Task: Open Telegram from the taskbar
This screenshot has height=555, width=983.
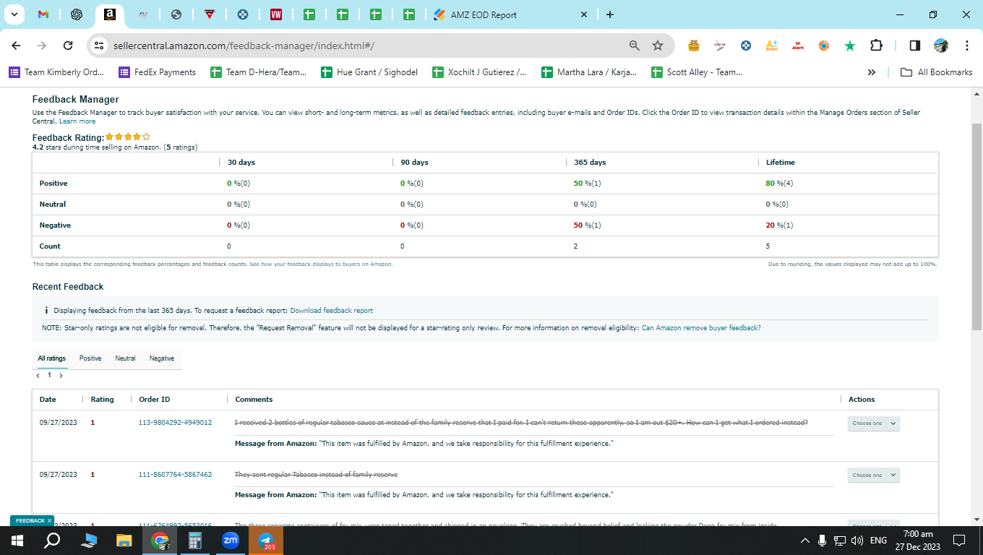Action: point(266,541)
